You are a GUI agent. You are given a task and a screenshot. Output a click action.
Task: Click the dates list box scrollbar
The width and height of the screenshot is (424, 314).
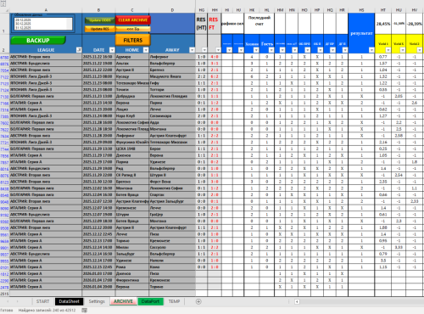[x=70, y=24]
